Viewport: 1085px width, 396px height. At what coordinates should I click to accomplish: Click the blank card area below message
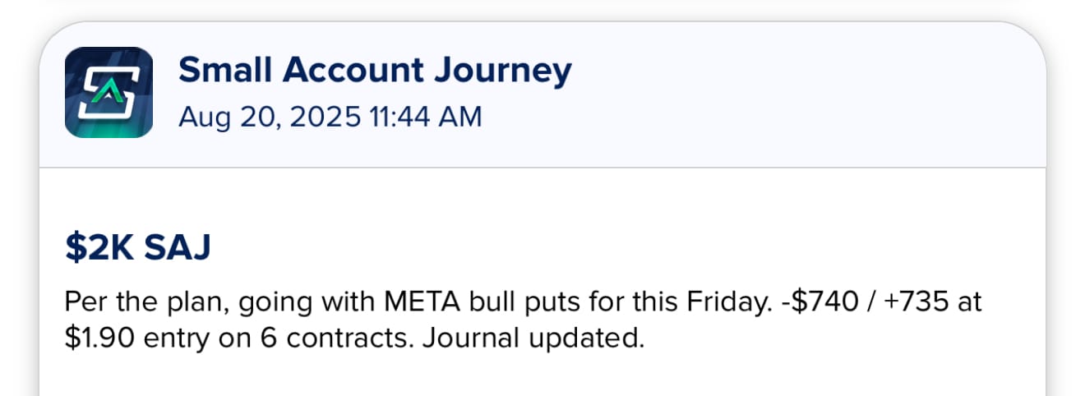point(542,376)
